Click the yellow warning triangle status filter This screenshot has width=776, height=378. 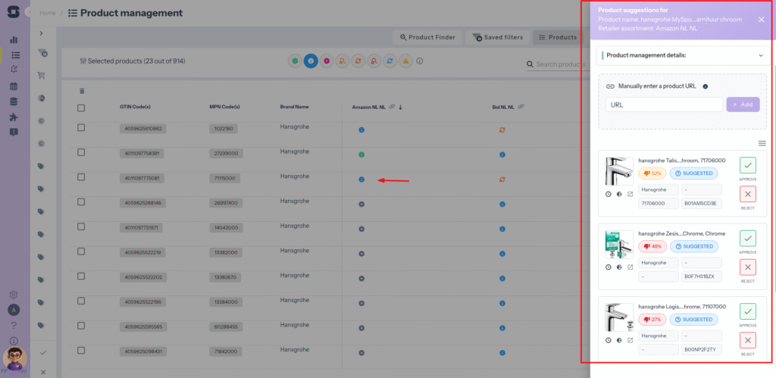[x=405, y=61]
